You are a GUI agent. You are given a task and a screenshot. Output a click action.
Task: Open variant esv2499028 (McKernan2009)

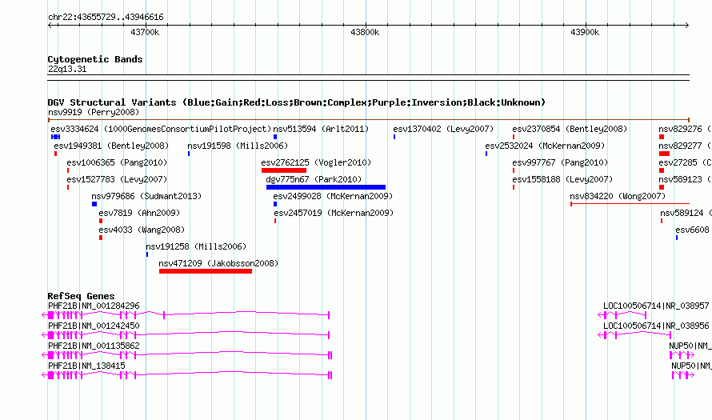pyautogui.click(x=333, y=196)
